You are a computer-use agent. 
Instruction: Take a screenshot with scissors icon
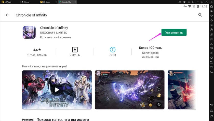pos(211,44)
